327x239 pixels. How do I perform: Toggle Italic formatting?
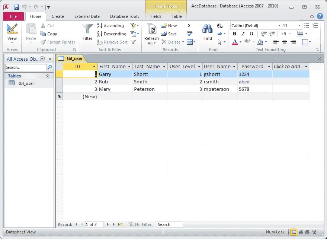point(243,34)
